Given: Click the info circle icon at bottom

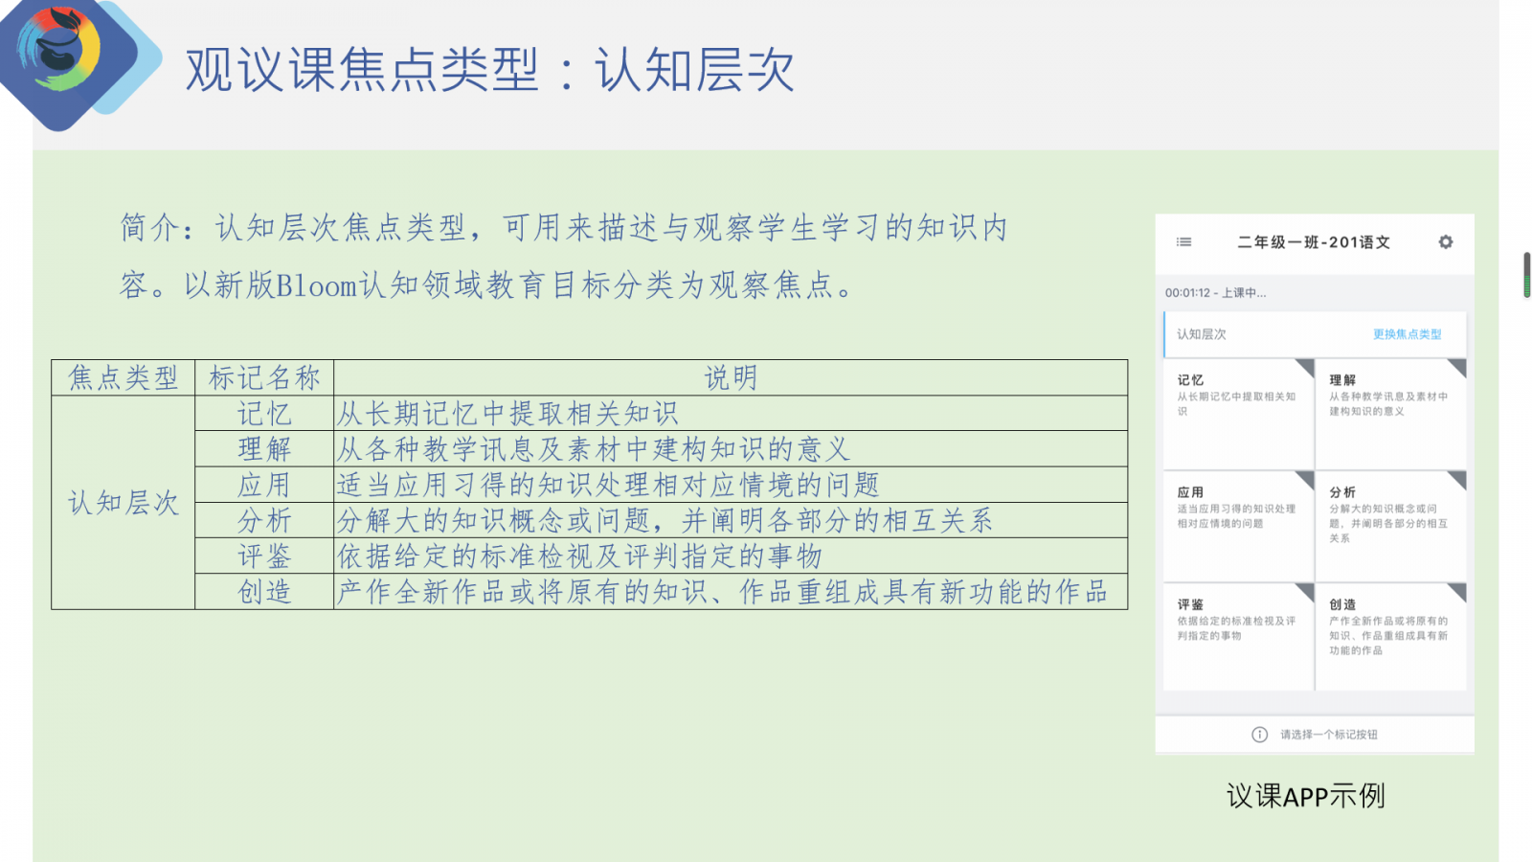Looking at the screenshot, I should click(1259, 735).
